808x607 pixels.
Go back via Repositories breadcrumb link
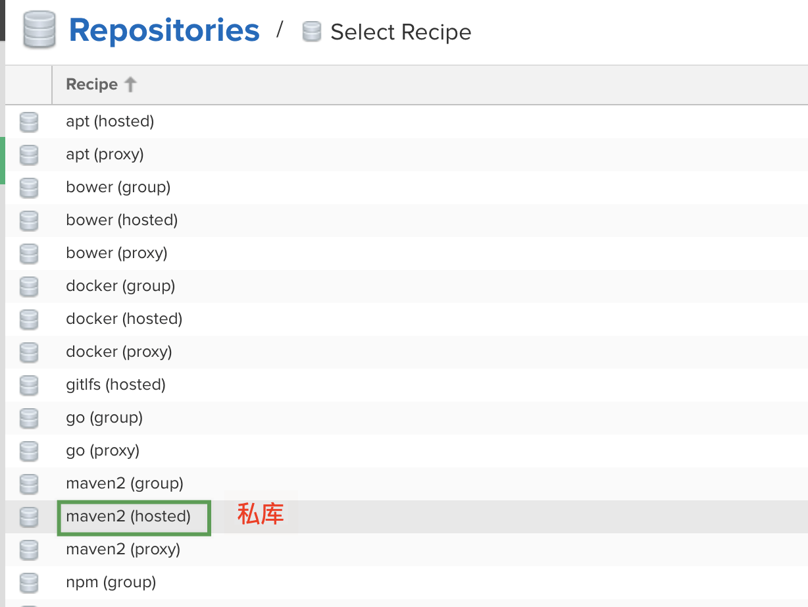point(164,30)
